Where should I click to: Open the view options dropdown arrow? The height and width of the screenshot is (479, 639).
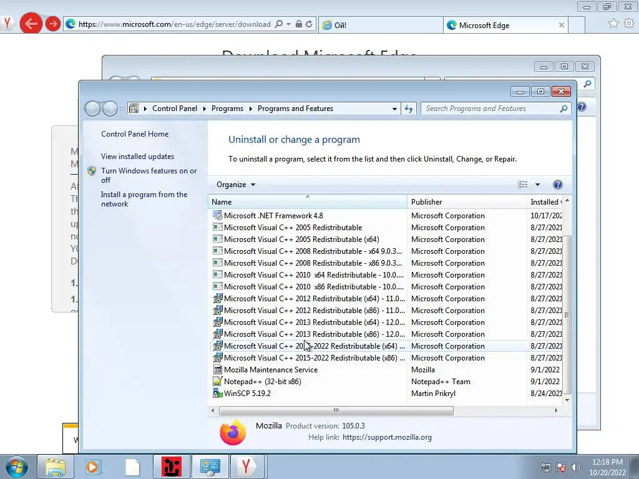point(537,185)
